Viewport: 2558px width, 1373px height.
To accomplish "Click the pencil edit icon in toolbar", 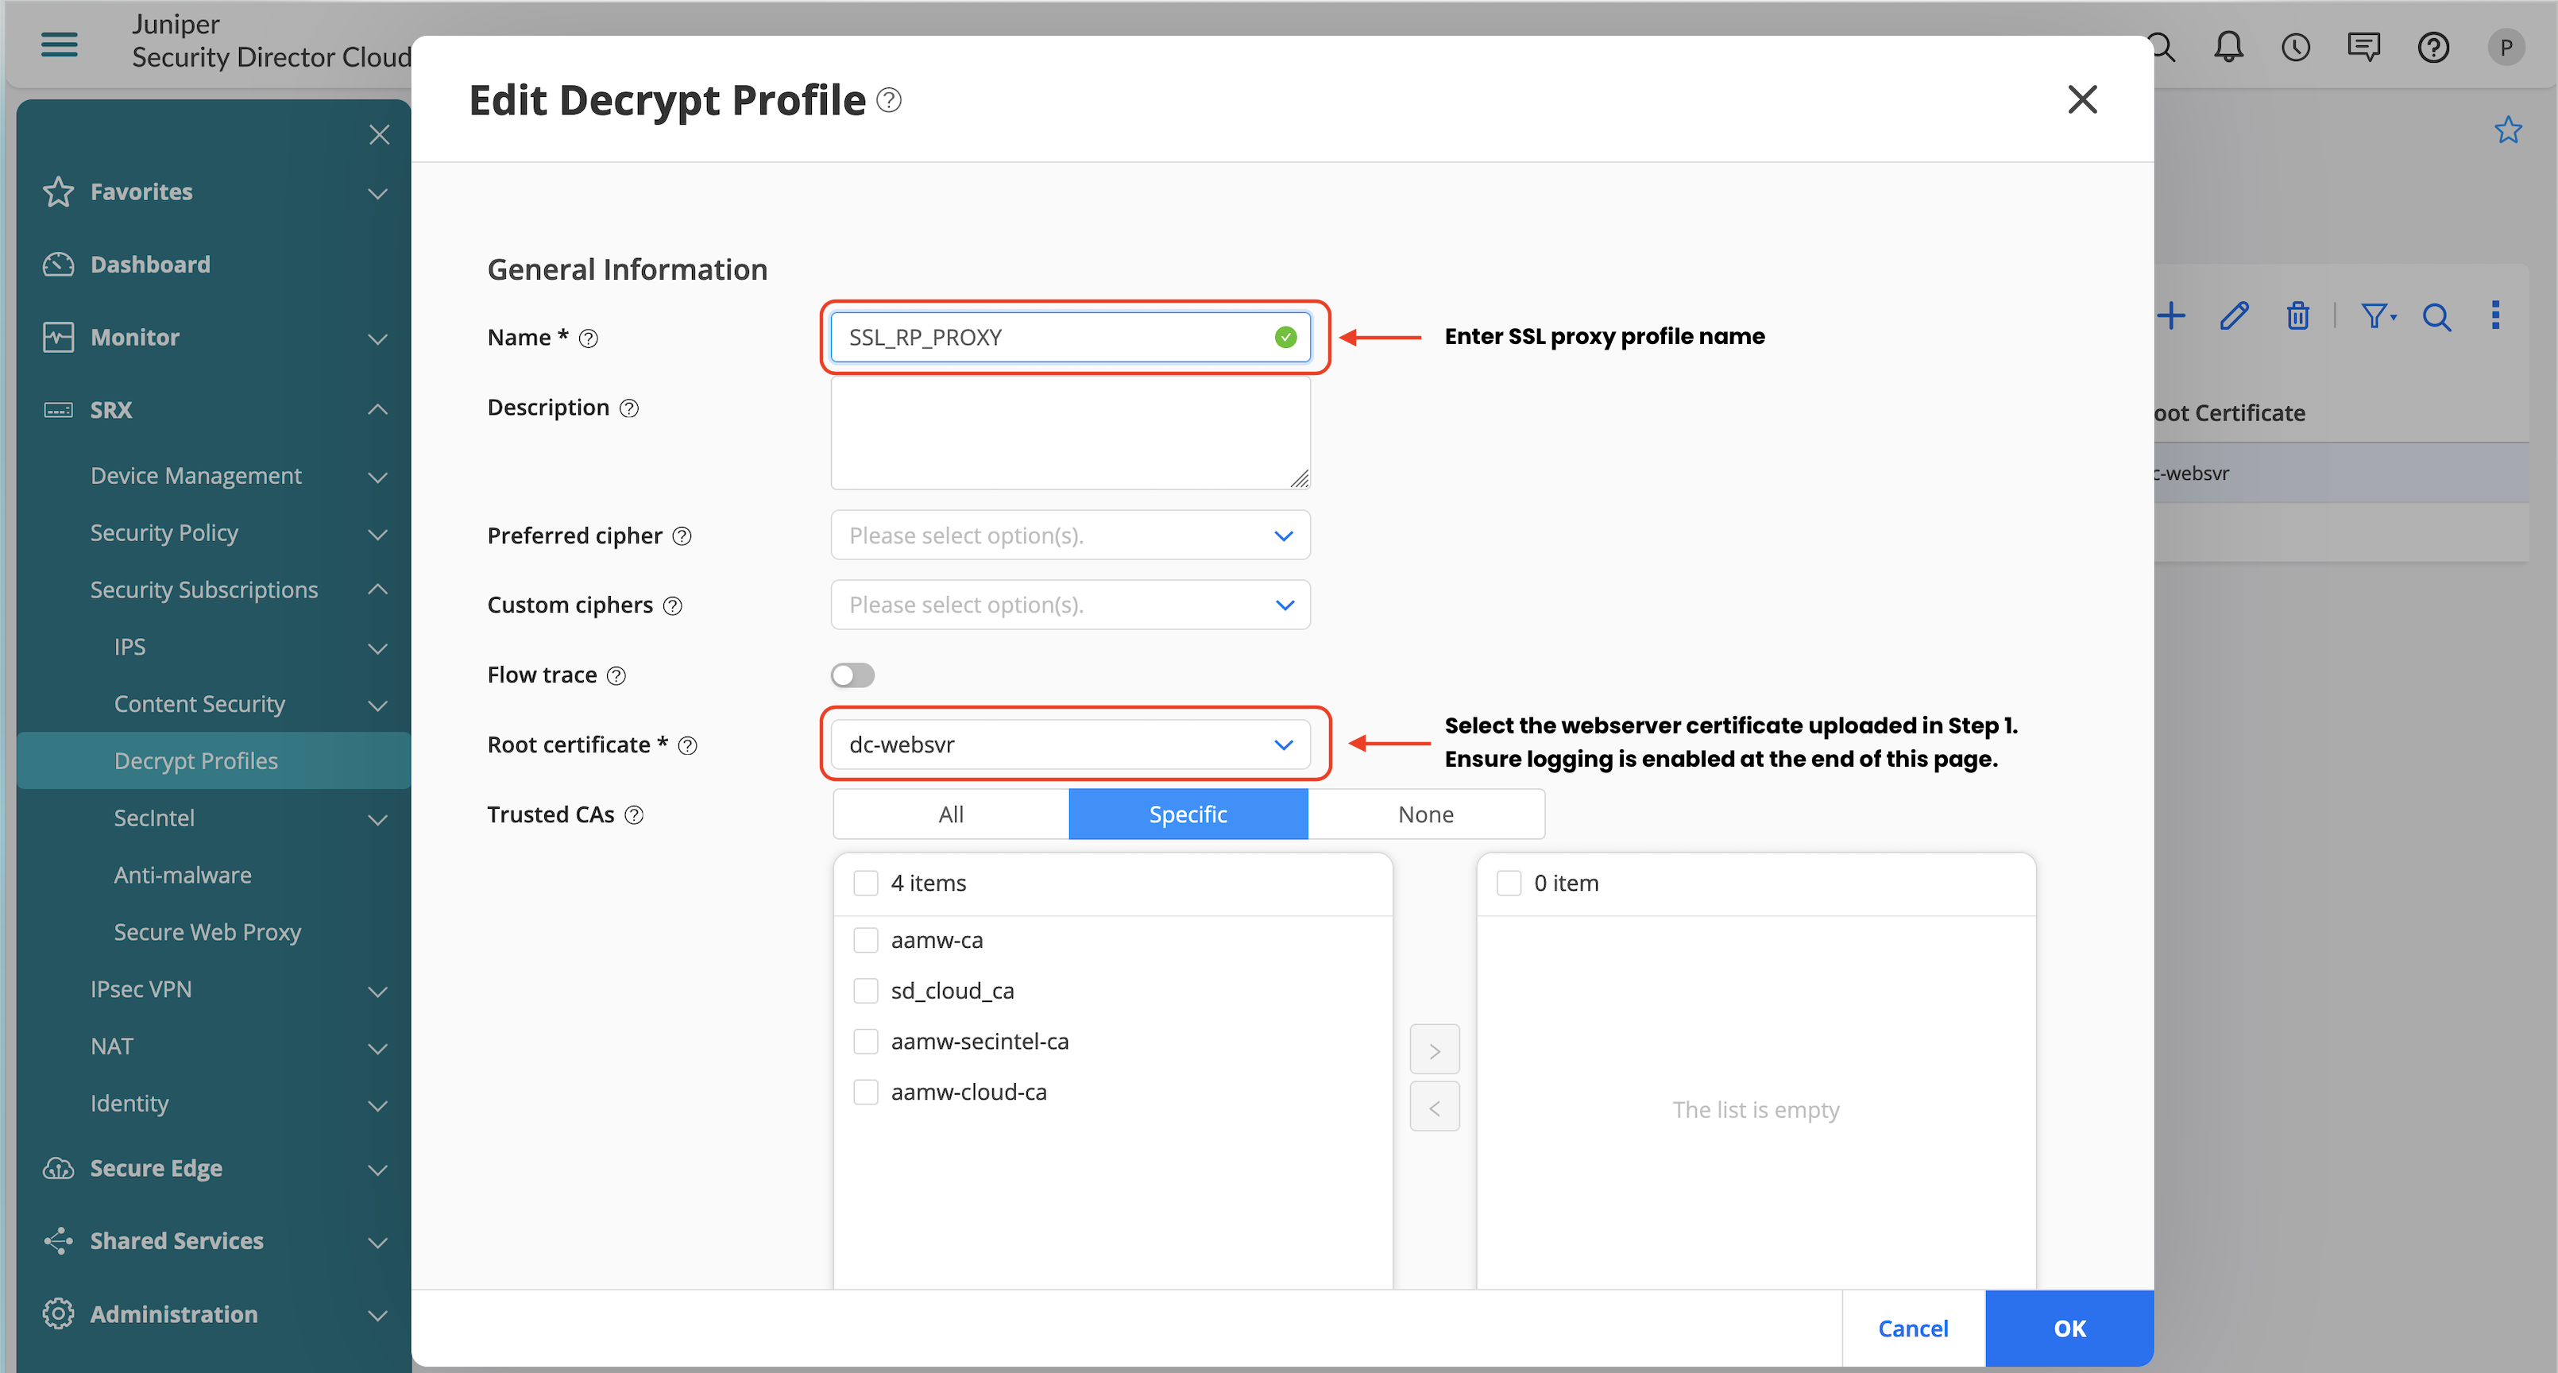I will 2233,316.
